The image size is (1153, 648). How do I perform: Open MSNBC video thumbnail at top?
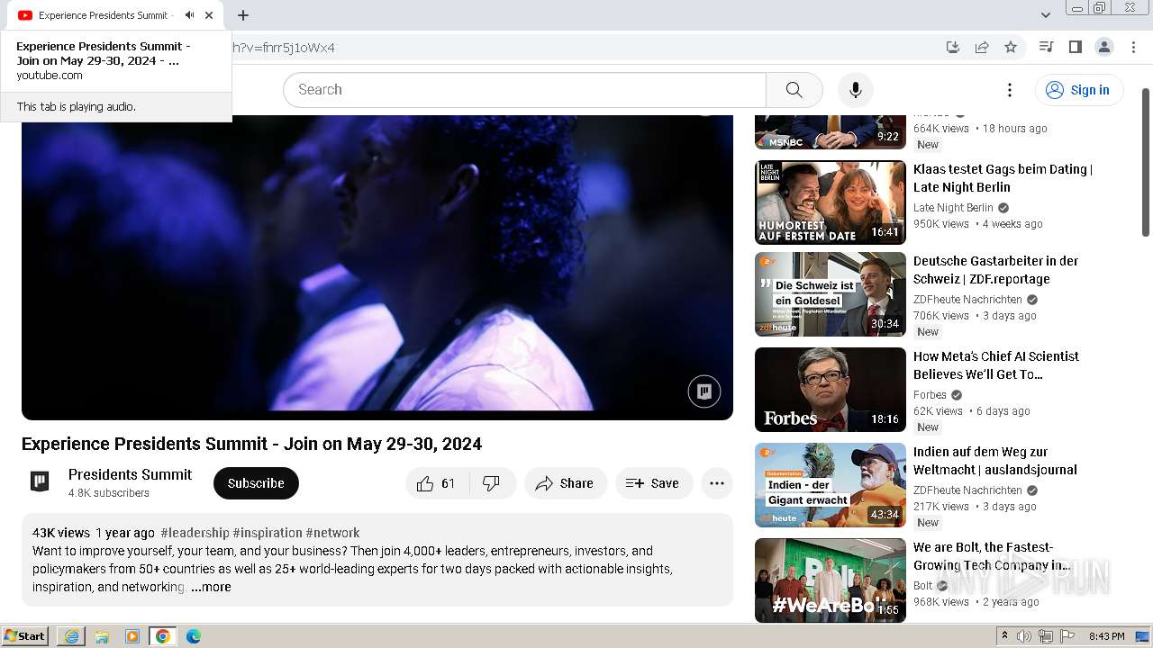coord(831,131)
